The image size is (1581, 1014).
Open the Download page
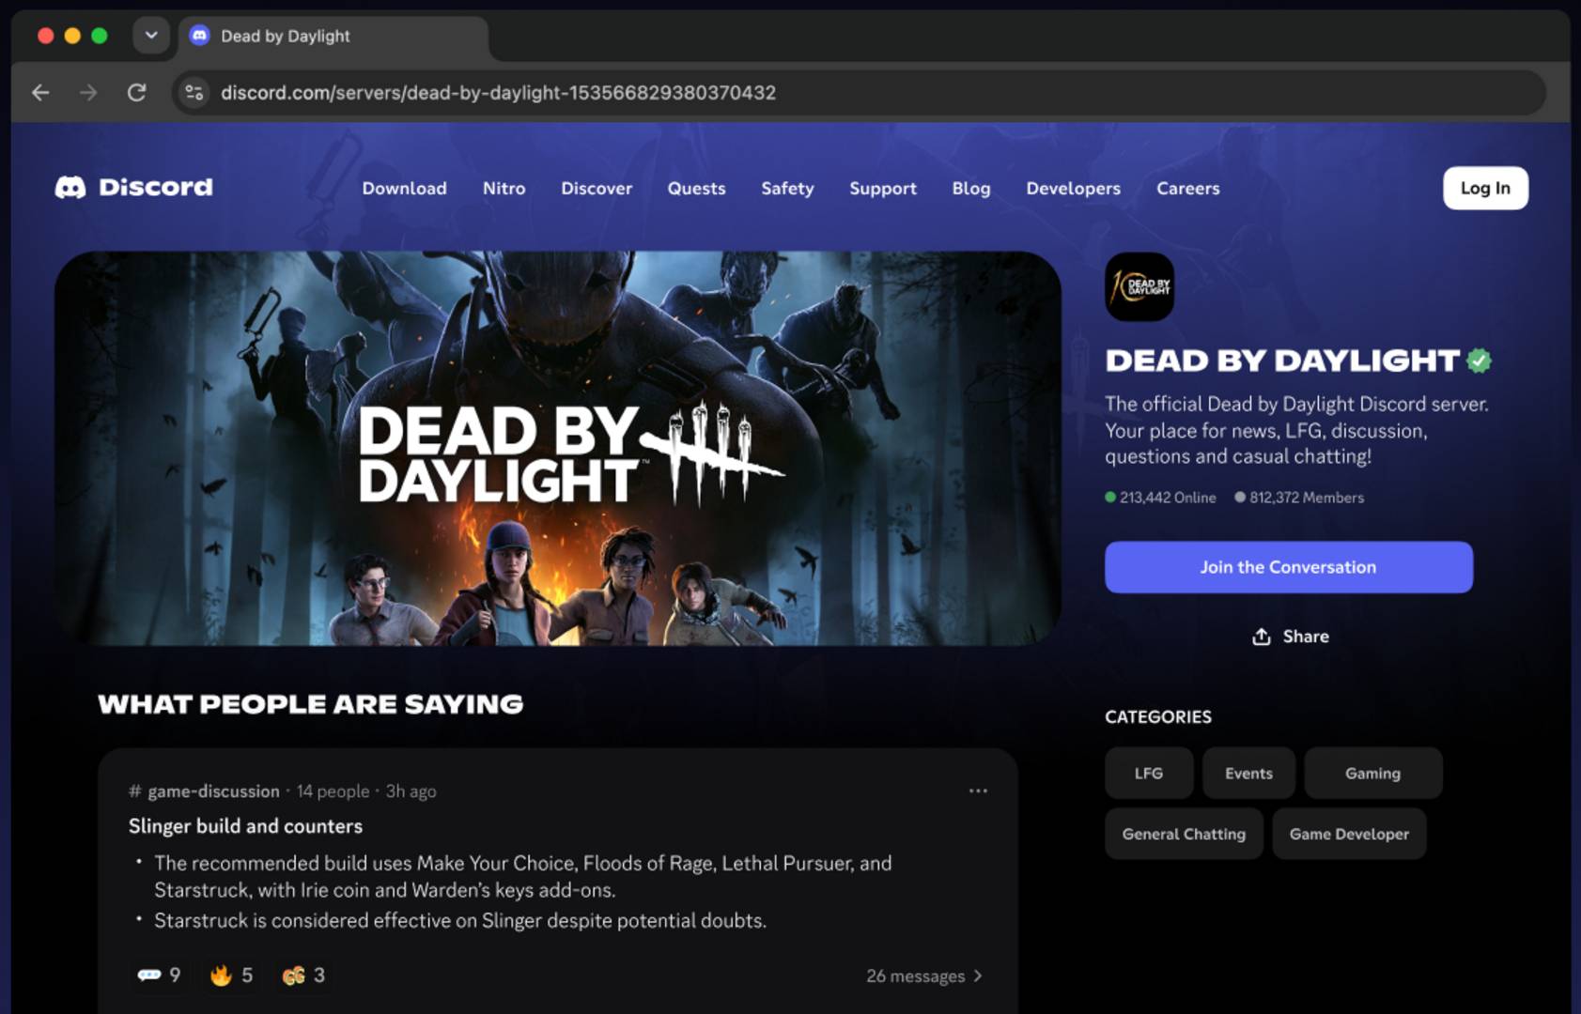tap(405, 189)
